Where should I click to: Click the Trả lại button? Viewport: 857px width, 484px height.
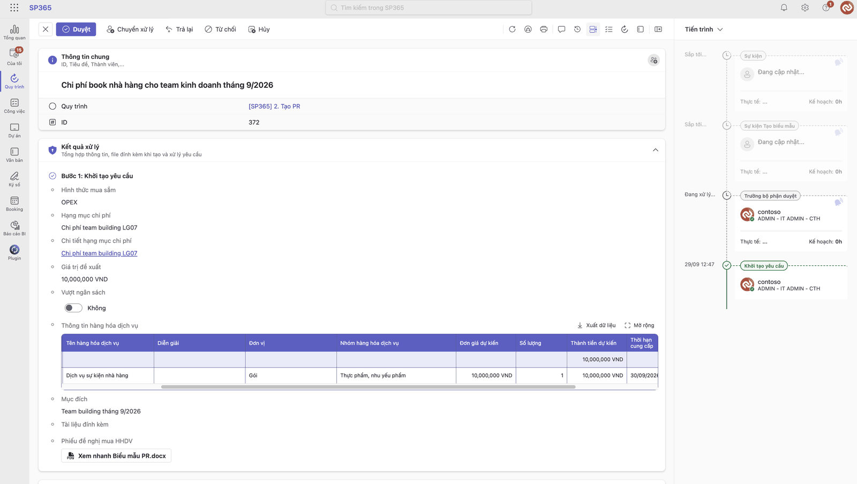point(179,29)
